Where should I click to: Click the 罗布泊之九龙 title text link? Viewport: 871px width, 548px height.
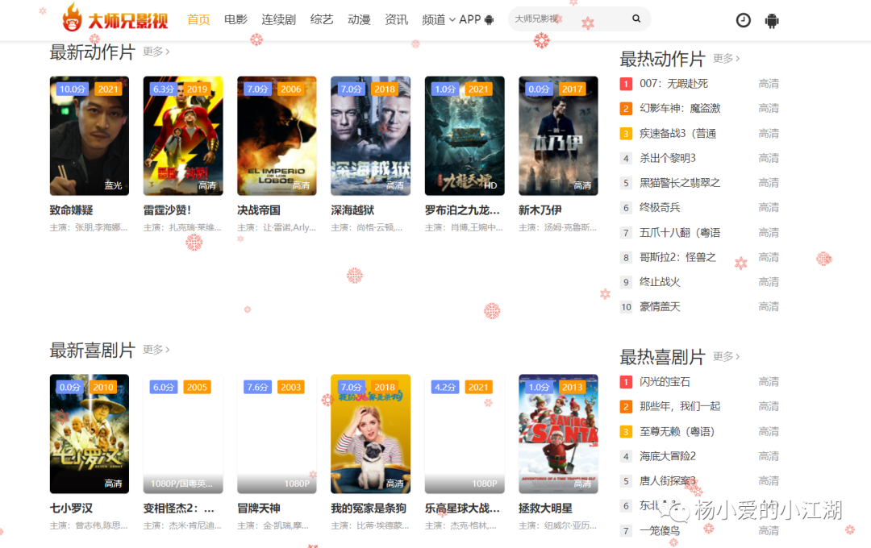[x=462, y=210]
